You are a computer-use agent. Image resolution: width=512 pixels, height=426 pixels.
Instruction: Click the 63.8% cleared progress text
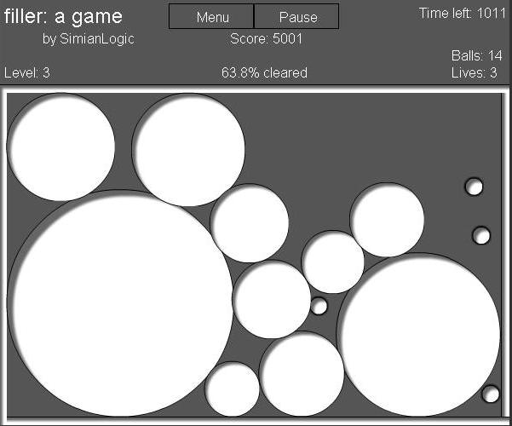pyautogui.click(x=264, y=72)
